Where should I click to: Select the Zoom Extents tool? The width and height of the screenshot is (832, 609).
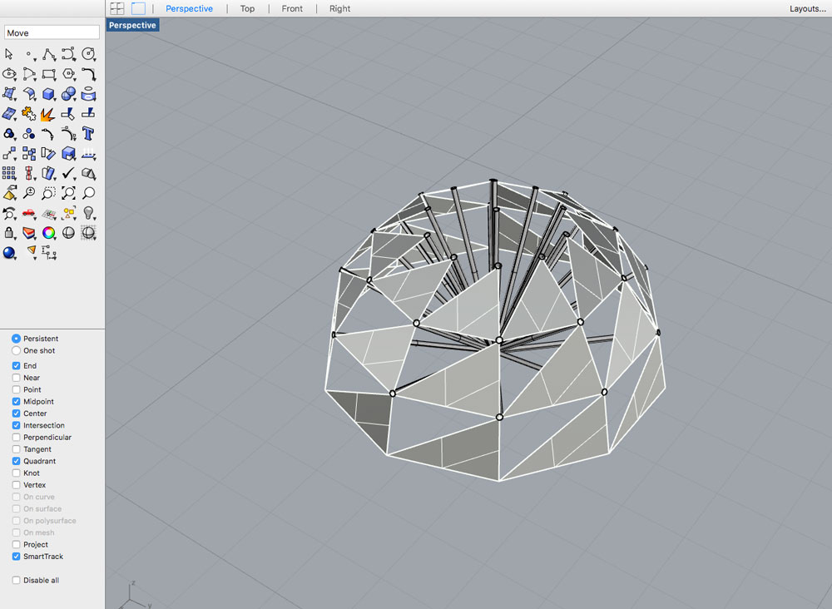(x=68, y=193)
